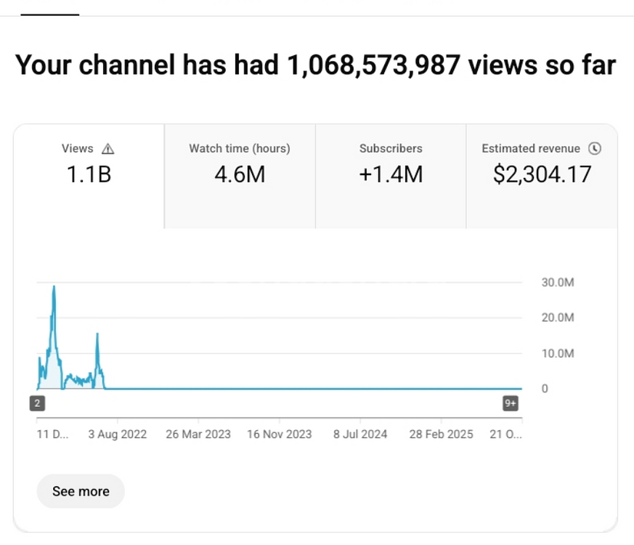
Task: Click the channel views headline text
Action: tap(315, 65)
